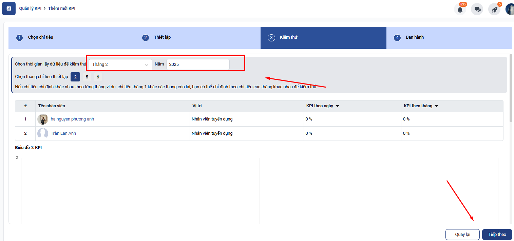Open the chat messages icon
This screenshot has width=514, height=241.
(x=477, y=10)
